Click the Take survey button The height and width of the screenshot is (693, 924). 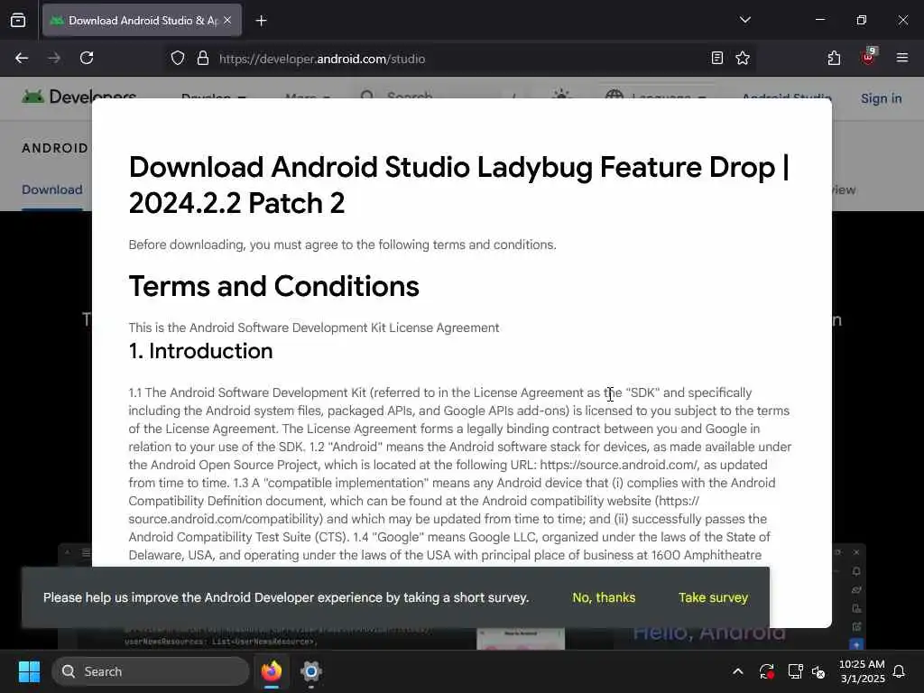[713, 597]
